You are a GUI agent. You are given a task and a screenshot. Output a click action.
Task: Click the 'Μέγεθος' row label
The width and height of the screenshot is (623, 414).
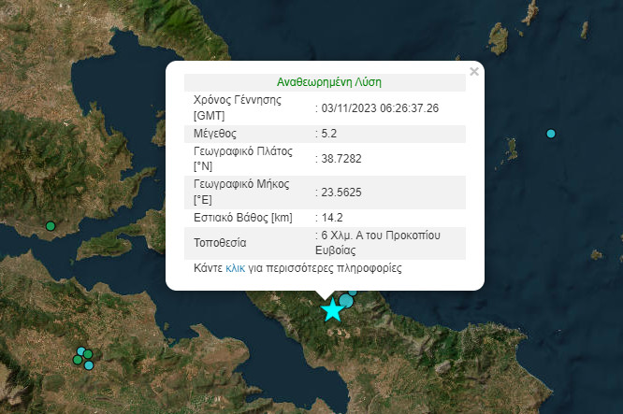coord(214,134)
